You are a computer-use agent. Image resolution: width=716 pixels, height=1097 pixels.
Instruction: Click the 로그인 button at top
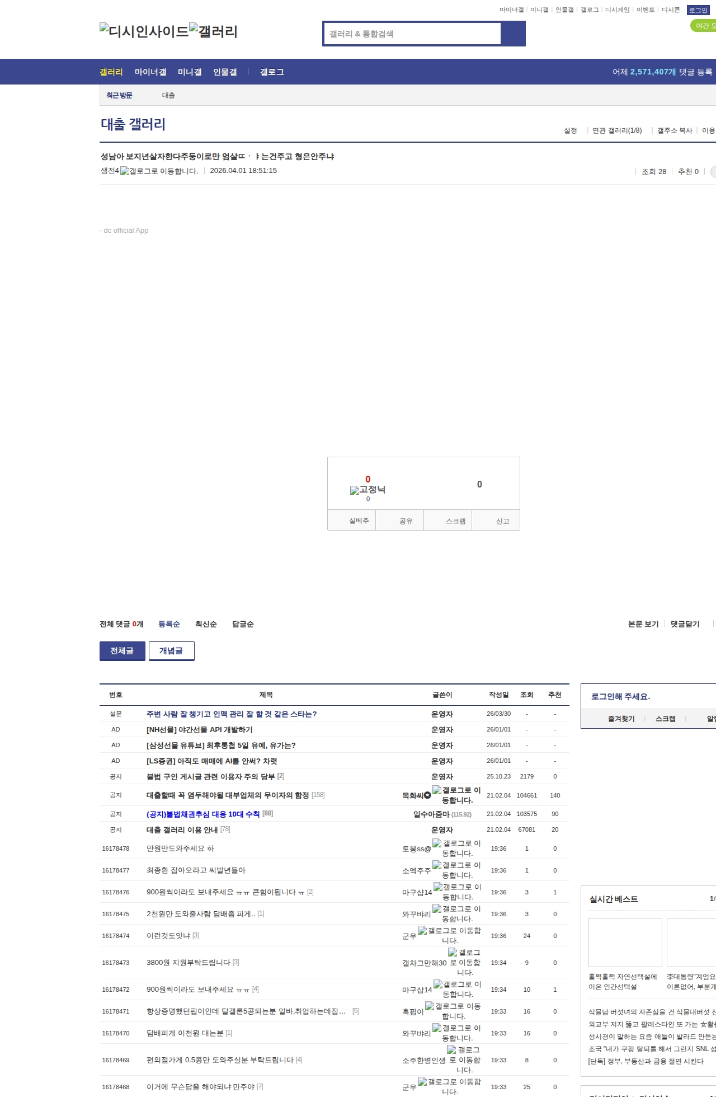pyautogui.click(x=698, y=10)
